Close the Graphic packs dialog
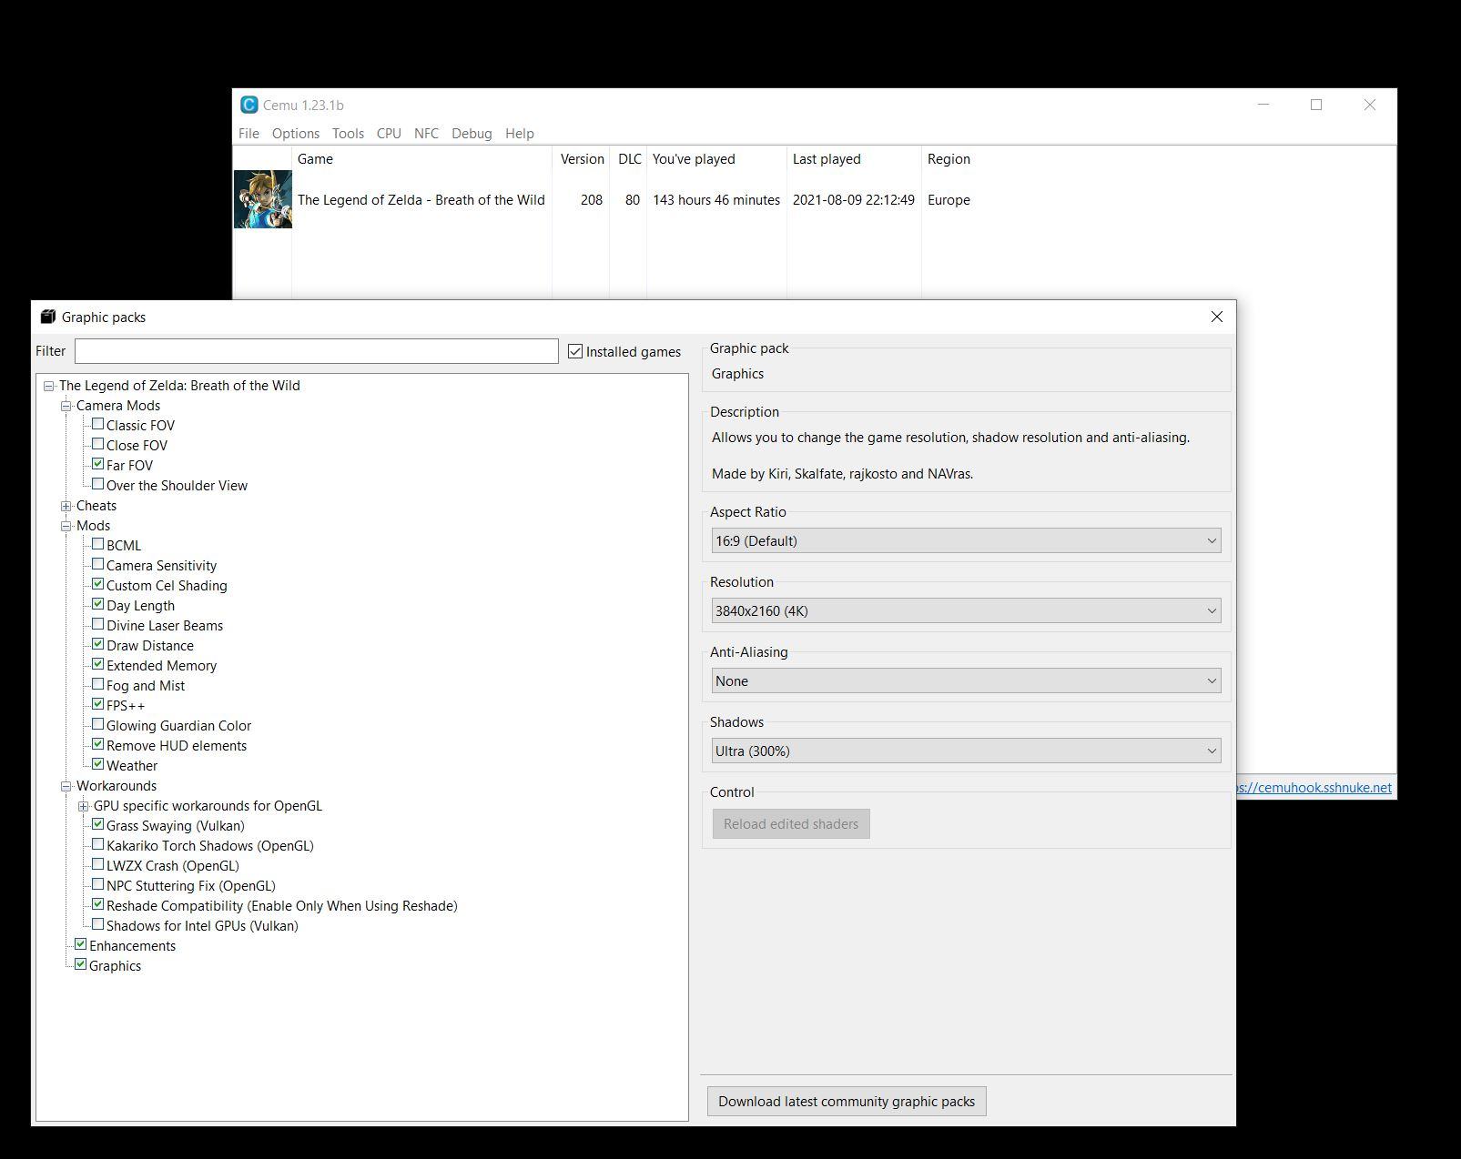Image resolution: width=1461 pixels, height=1159 pixels. click(1217, 317)
